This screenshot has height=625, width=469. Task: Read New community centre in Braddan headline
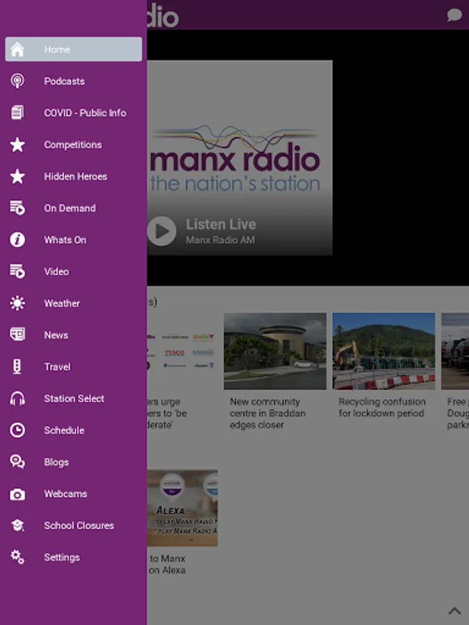(268, 413)
